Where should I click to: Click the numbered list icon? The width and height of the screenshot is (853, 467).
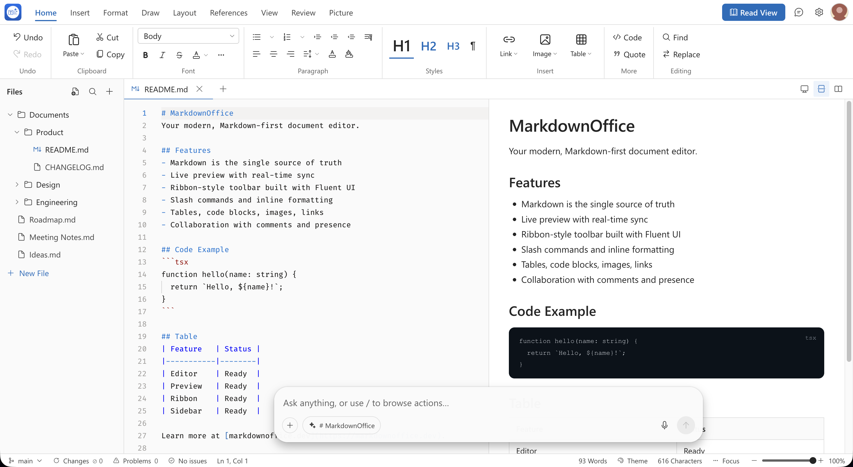(287, 37)
